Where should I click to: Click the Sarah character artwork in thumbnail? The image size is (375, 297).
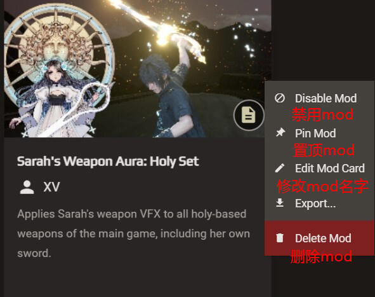point(58,72)
